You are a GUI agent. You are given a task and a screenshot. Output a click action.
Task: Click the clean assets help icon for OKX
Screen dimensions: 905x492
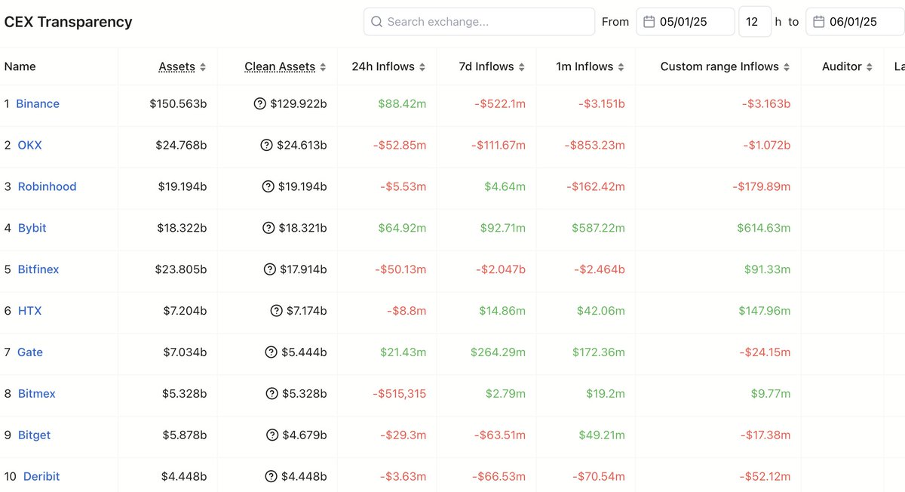tap(266, 145)
